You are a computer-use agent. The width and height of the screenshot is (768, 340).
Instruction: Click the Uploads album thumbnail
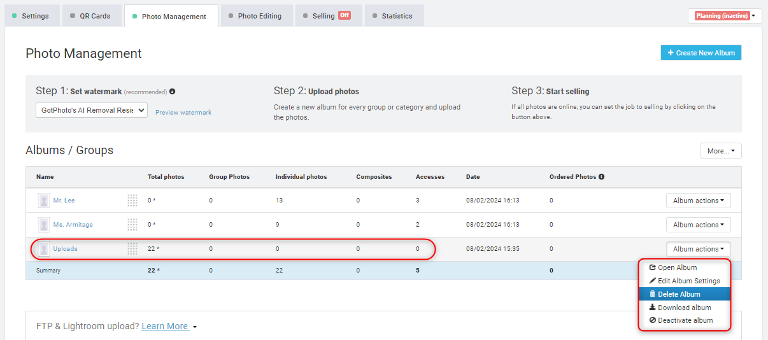coord(44,249)
